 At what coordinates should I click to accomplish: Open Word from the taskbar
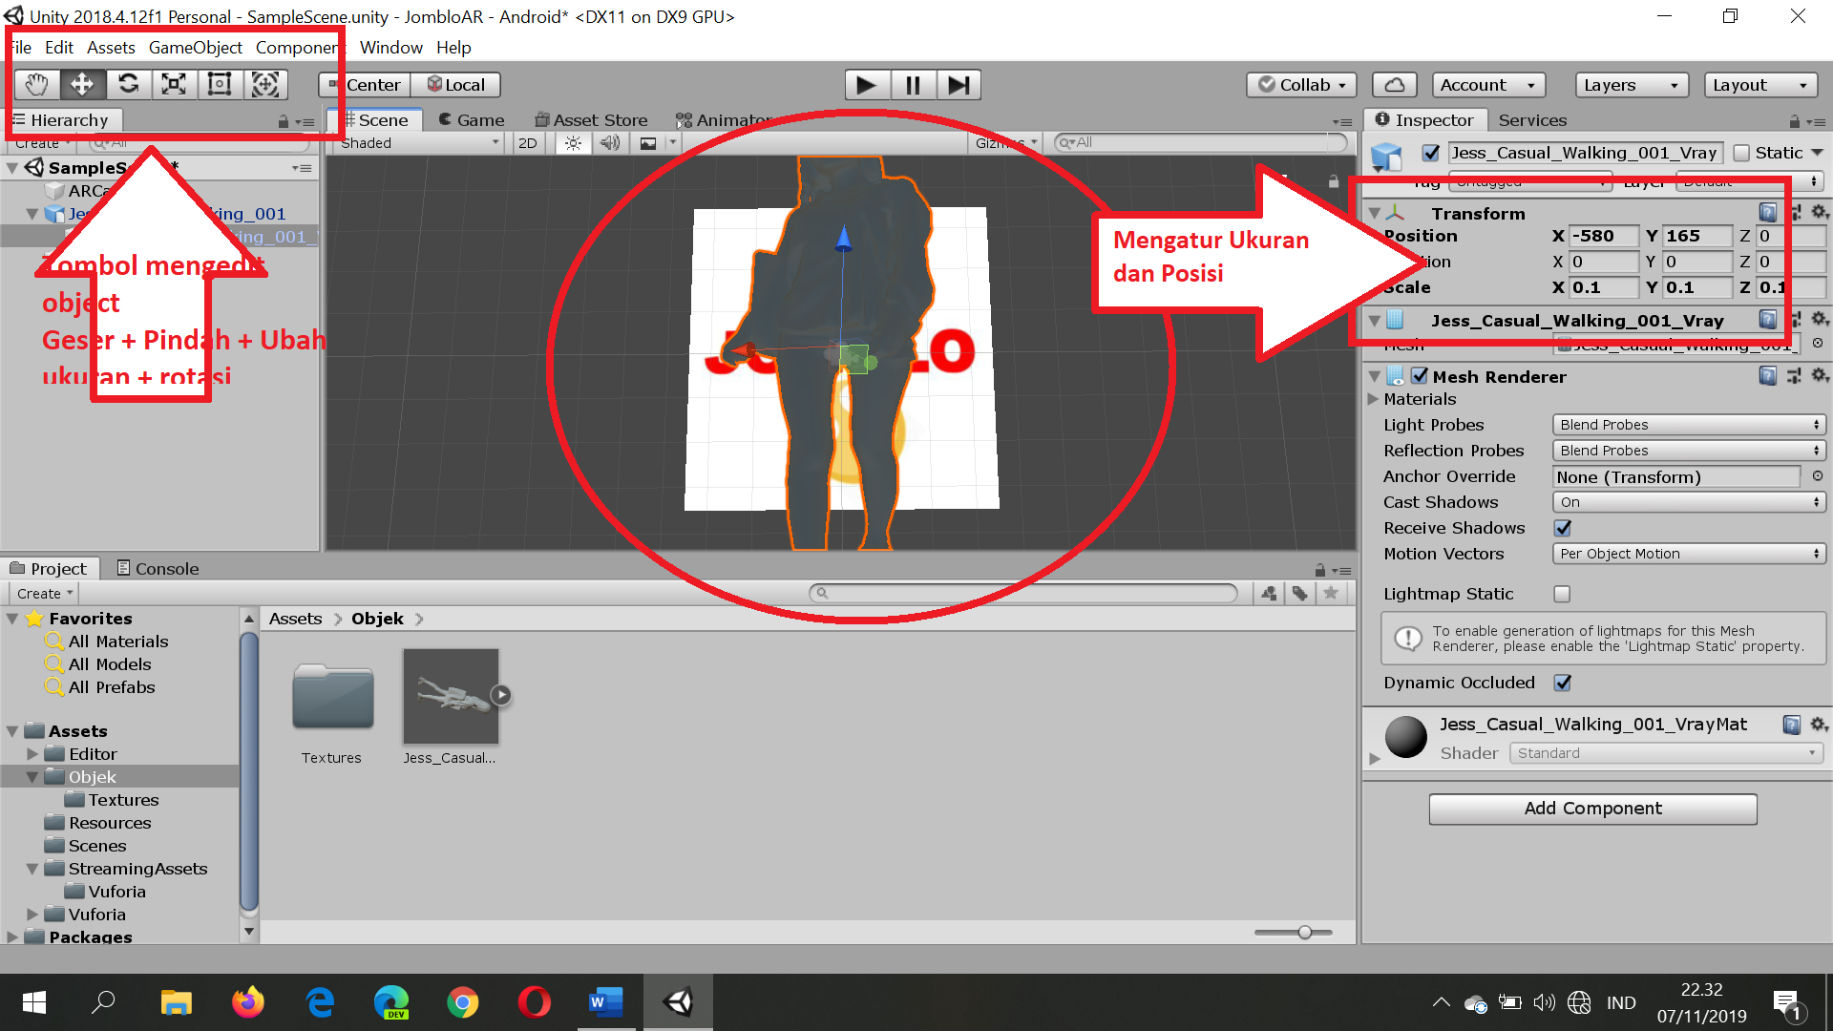click(606, 1002)
